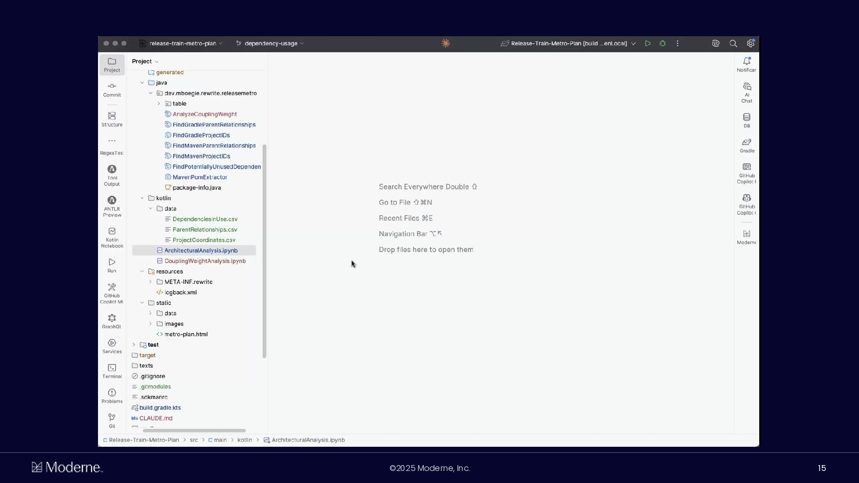This screenshot has width=859, height=483.
Task: Click the project tree horizontal scrollbar
Action: (x=194, y=431)
